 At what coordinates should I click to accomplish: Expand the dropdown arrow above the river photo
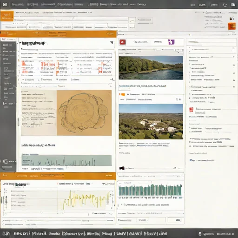click(155, 50)
